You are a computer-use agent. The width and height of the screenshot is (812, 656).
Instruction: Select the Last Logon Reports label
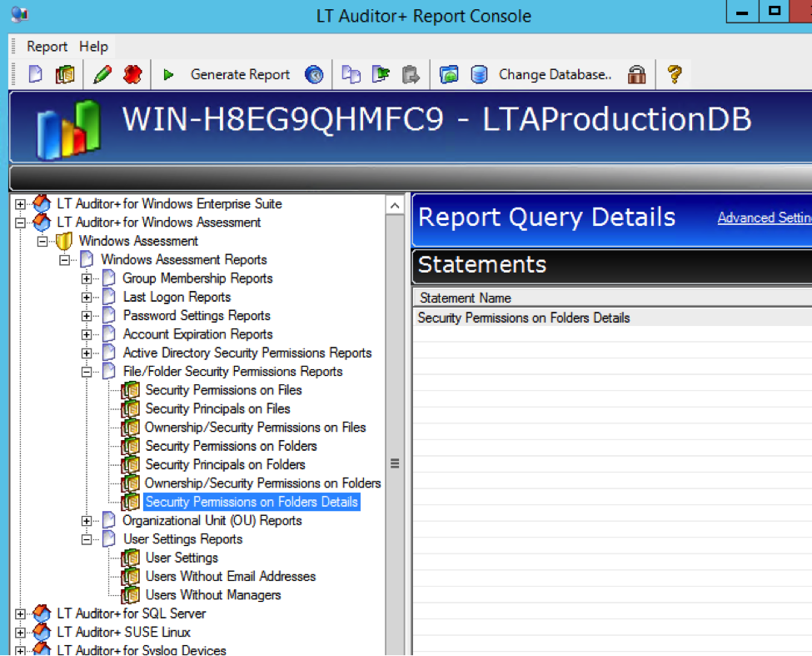point(177,297)
